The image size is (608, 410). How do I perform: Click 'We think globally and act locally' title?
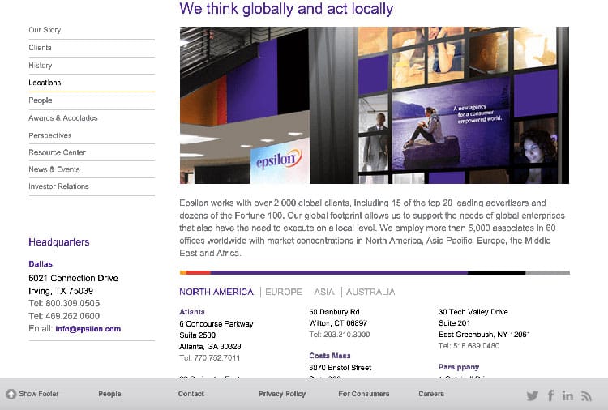tap(286, 9)
